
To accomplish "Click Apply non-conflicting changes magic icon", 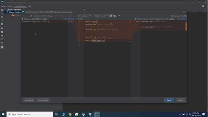I will point(31,16).
